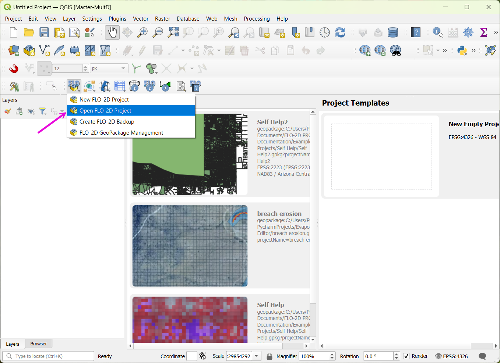
Task: Toggle the Render checkbox in status bar
Action: (406, 356)
